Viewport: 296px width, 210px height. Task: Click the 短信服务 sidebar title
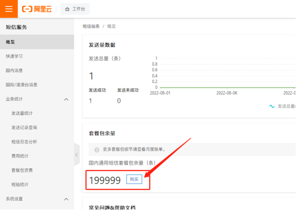[x=16, y=27]
